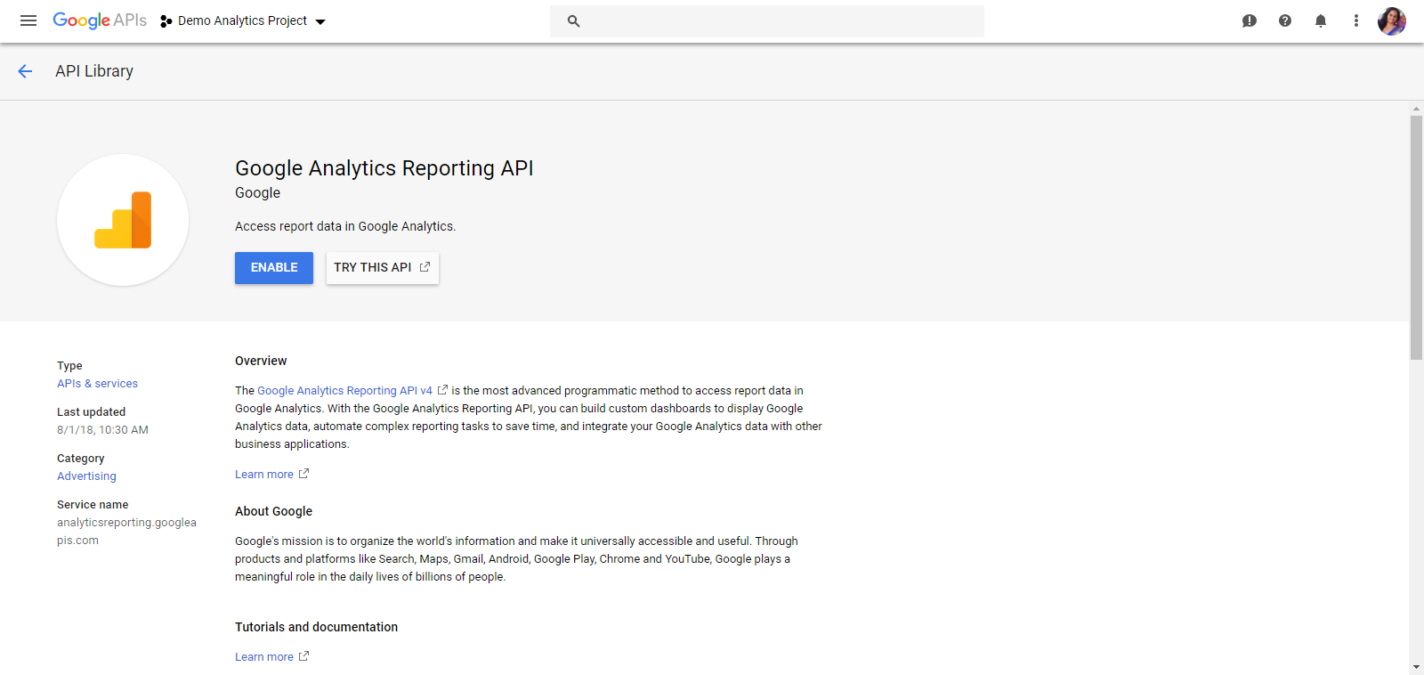
Task: Click the vertical scrollbar thumb
Action: [x=1416, y=238]
